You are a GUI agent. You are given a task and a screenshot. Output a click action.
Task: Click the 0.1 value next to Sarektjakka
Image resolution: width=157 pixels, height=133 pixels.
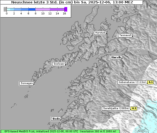coord(134,108)
